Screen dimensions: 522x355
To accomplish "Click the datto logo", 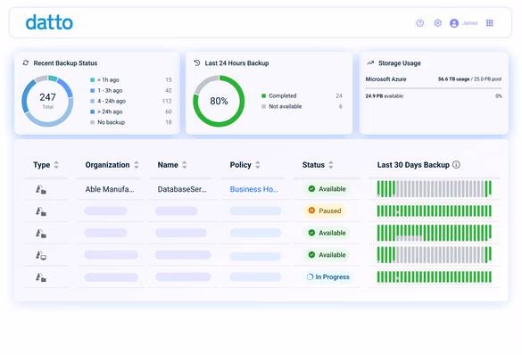I will pyautogui.click(x=49, y=22).
